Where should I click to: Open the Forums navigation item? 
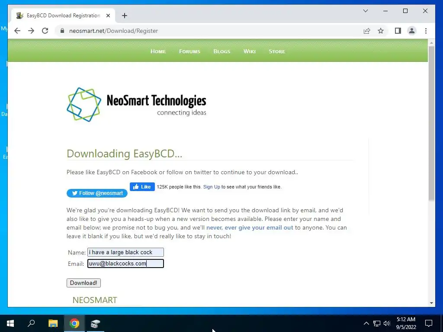pos(189,51)
